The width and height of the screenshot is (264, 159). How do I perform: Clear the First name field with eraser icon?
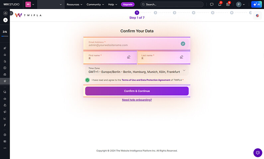[x=129, y=57]
